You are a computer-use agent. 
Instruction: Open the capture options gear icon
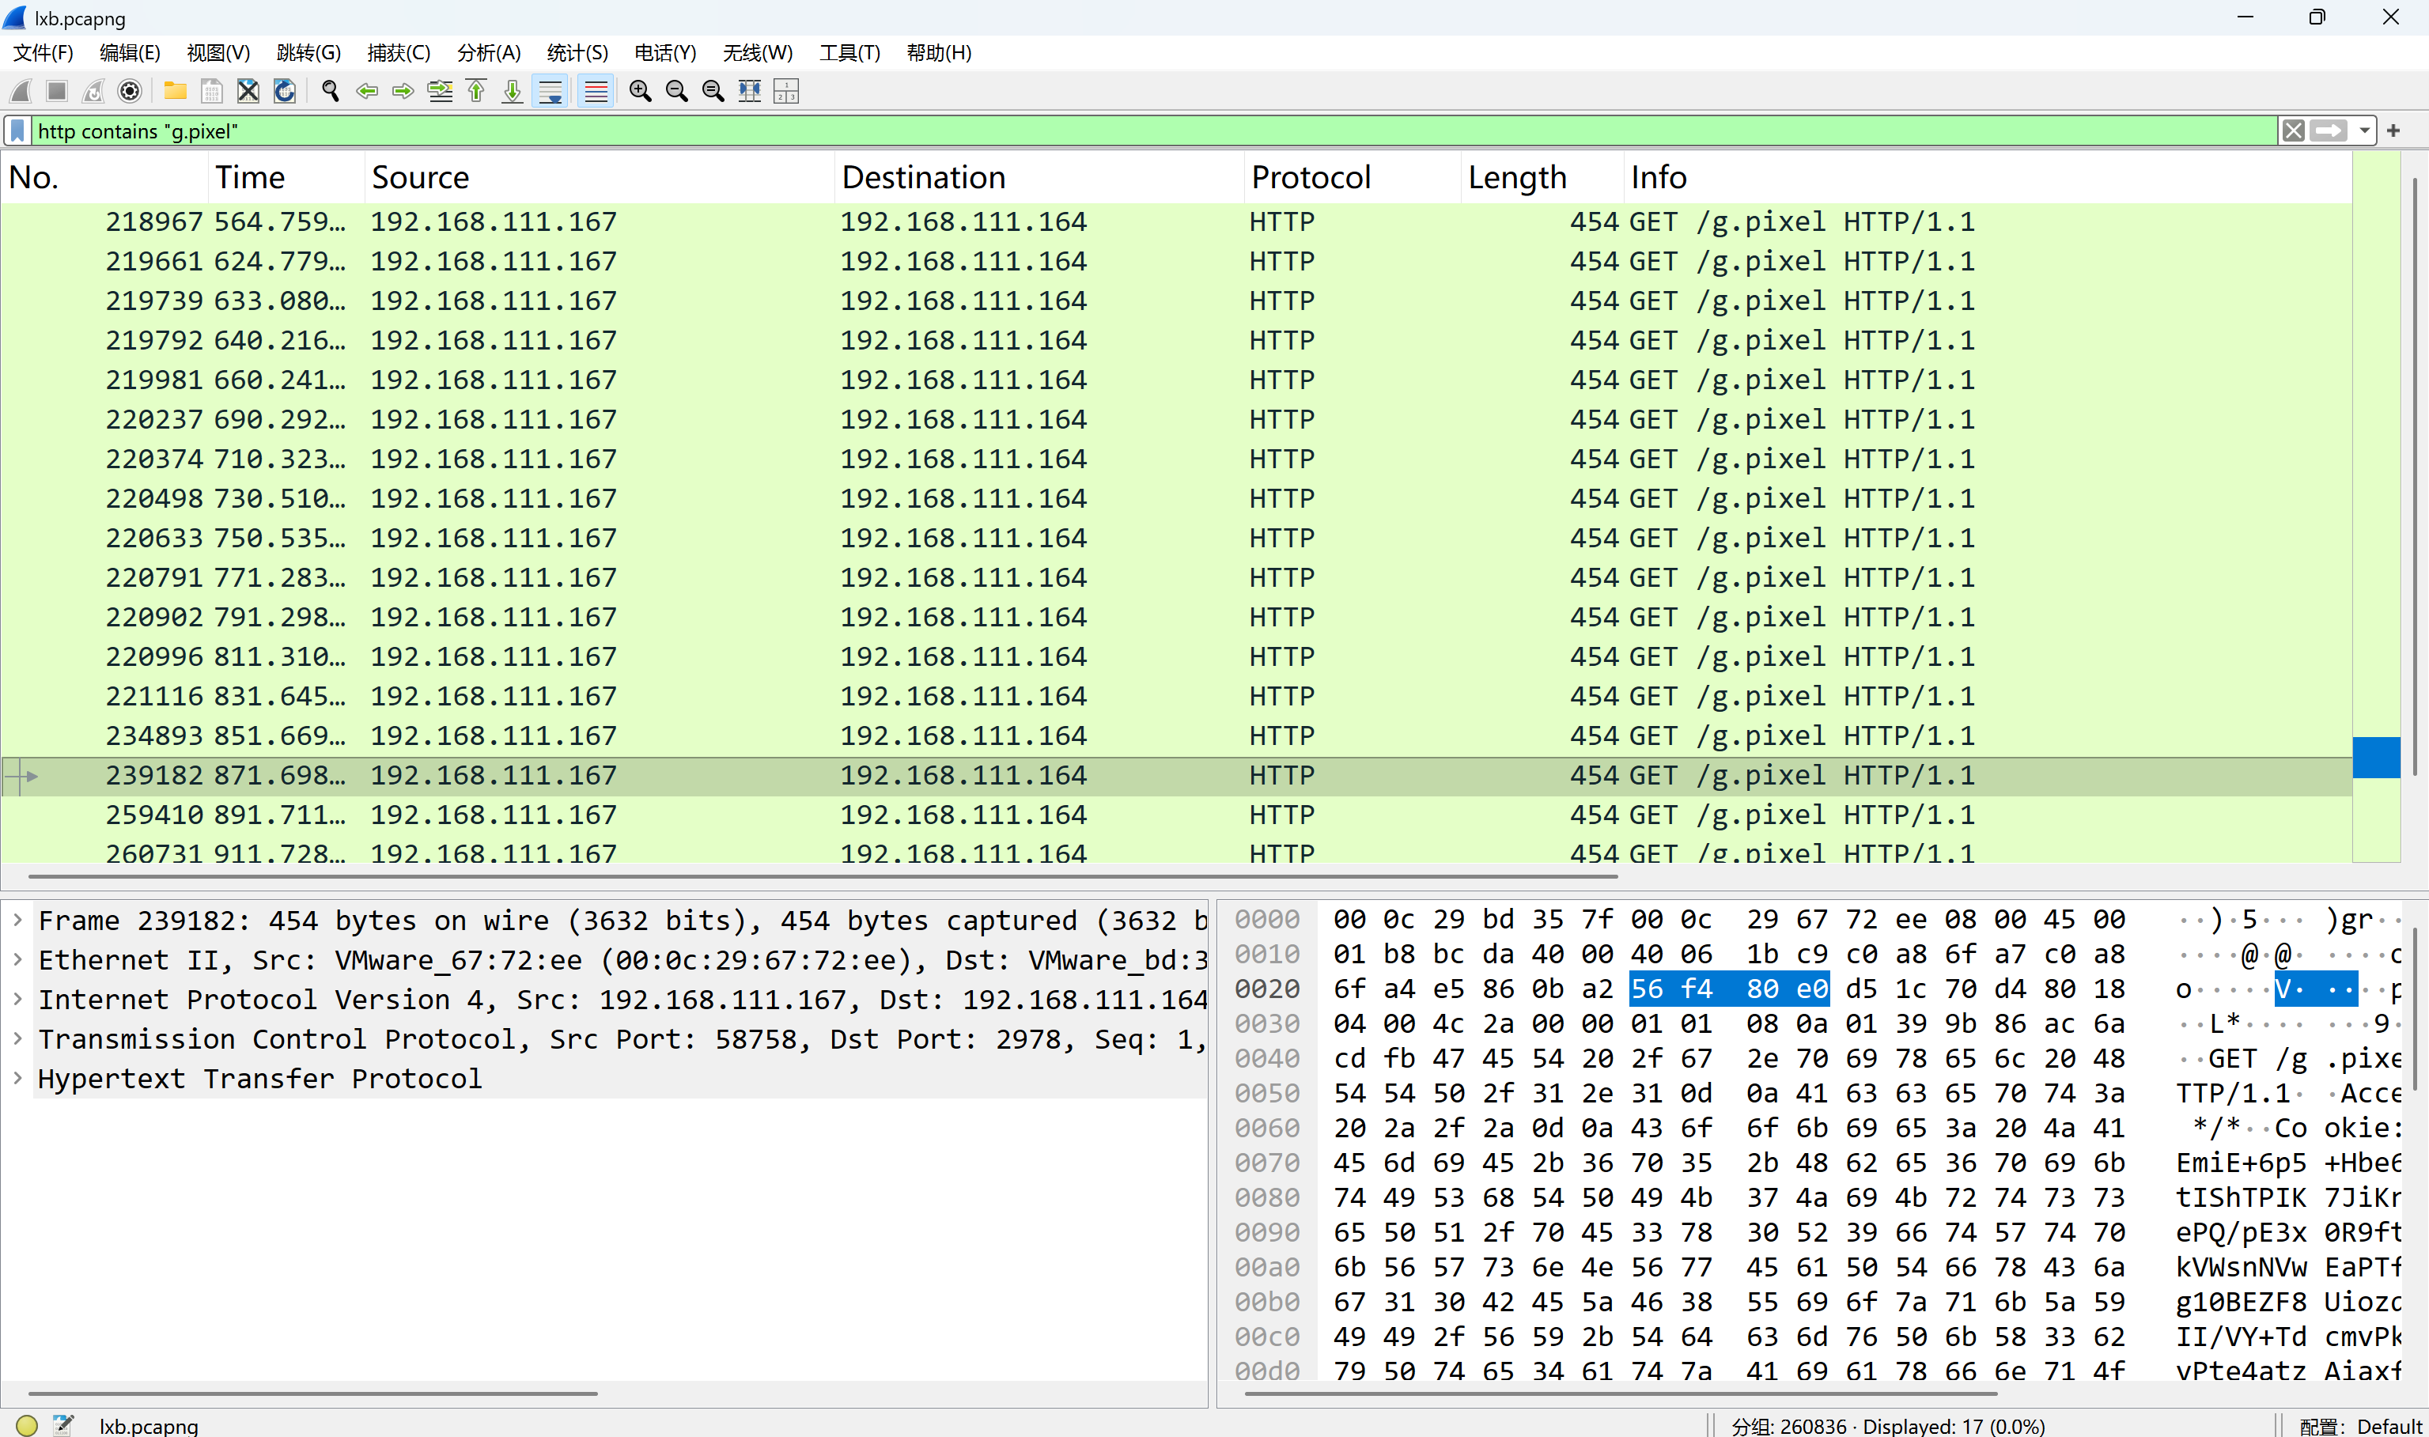[x=129, y=91]
